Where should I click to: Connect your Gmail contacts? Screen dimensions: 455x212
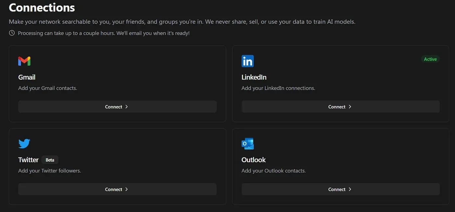117,107
